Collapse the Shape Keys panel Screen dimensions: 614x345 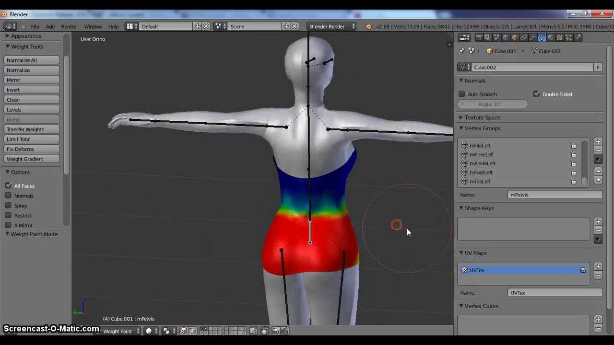[461, 208]
